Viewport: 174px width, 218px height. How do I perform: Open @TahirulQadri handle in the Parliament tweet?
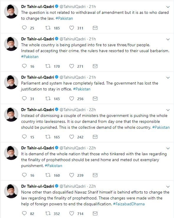(x=72, y=77)
